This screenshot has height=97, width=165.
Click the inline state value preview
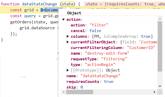point(124,4)
